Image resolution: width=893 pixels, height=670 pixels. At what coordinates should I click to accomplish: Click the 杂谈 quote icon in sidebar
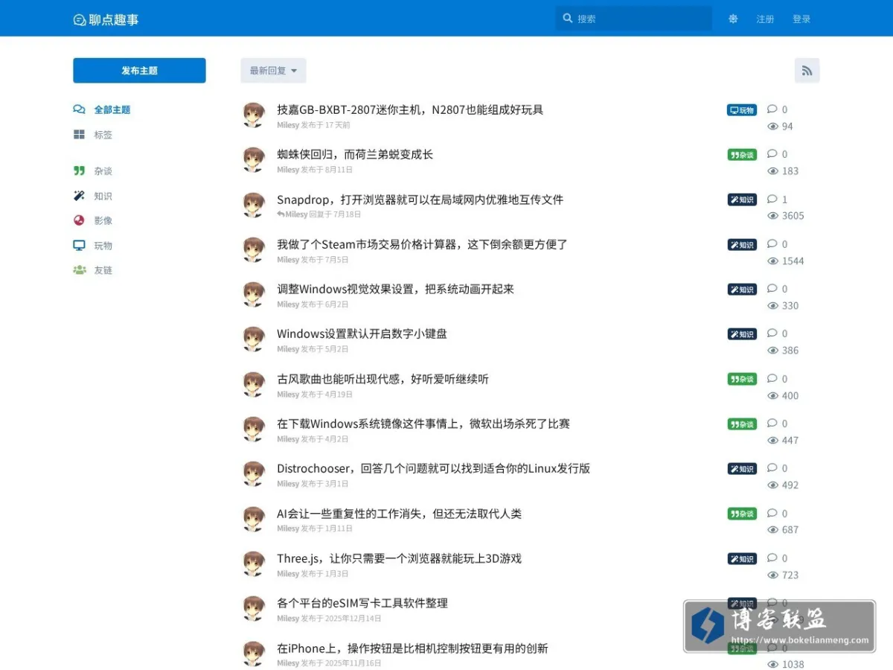79,170
